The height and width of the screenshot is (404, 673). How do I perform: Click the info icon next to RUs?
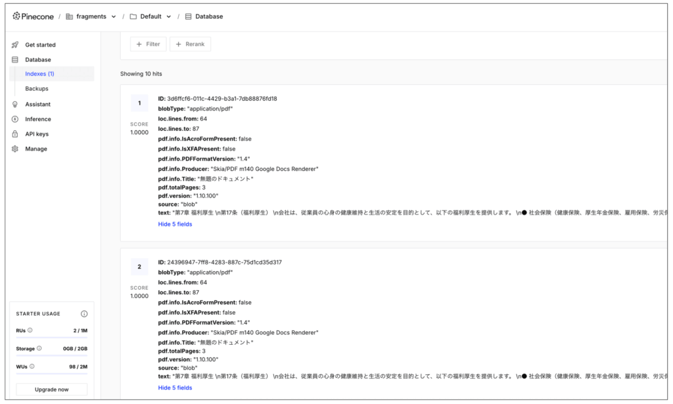[30, 330]
